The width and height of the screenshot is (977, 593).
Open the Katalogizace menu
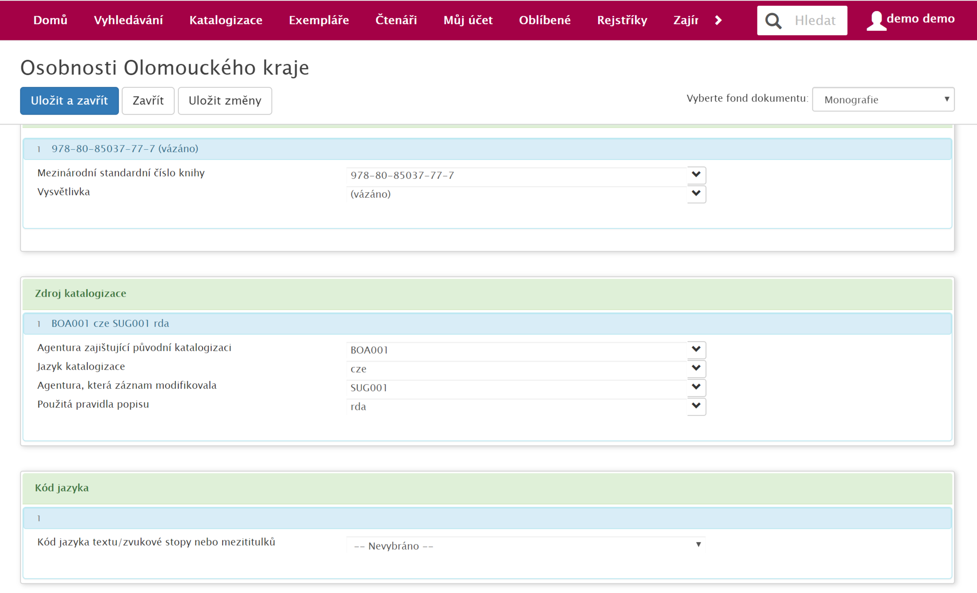click(226, 20)
